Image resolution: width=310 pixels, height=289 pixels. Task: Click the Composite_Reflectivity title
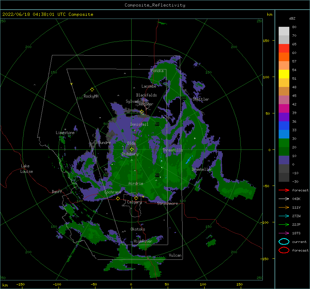(155, 5)
